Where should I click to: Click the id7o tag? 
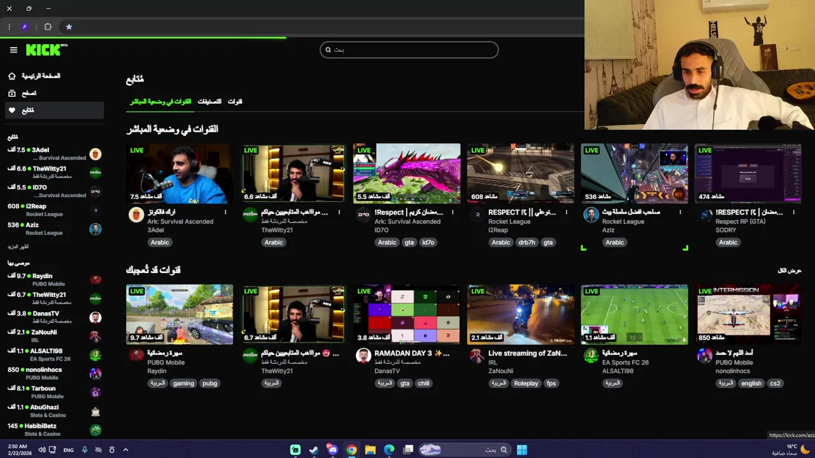(x=428, y=242)
